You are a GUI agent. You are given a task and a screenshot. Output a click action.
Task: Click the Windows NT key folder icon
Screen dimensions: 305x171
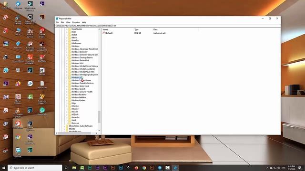click(70, 77)
